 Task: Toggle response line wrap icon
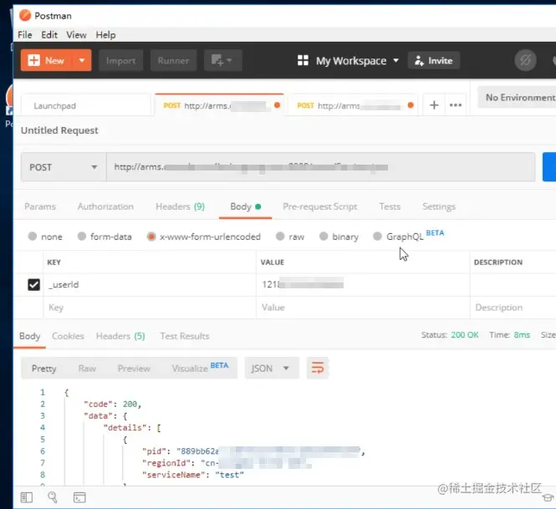coord(318,368)
